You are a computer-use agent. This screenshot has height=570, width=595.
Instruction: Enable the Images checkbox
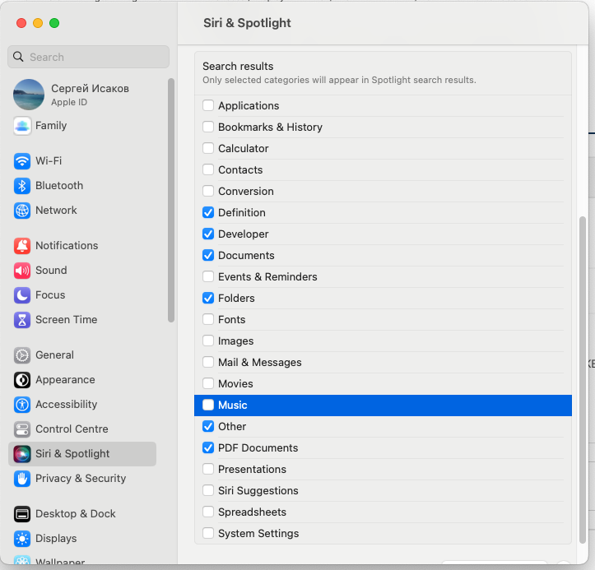pyautogui.click(x=208, y=341)
